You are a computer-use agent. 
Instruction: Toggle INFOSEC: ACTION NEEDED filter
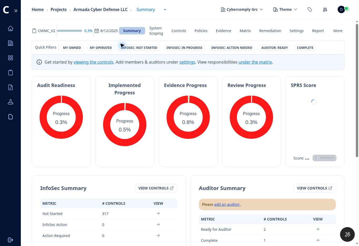[x=232, y=48]
